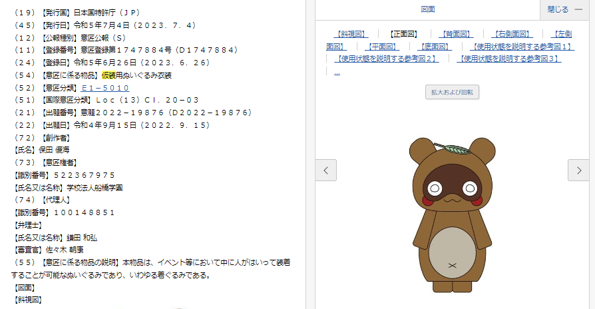595x309 pixels.
Task: Open the 斜視図 drawing link
Action: point(351,34)
